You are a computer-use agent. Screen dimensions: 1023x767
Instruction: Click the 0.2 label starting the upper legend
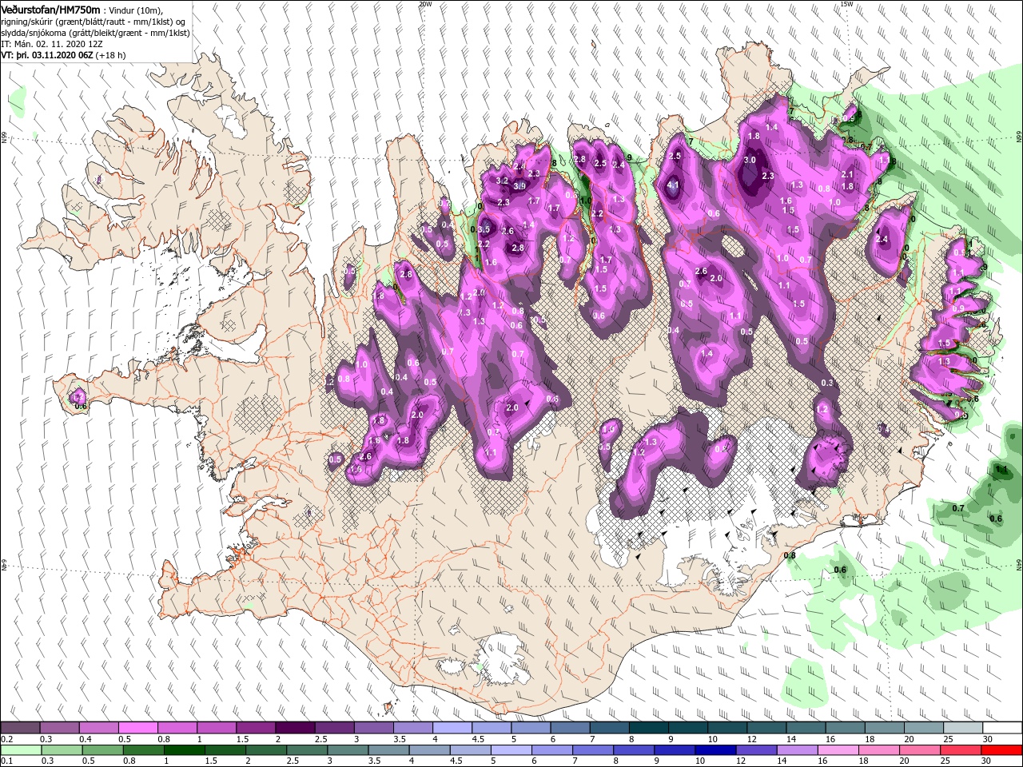(x=6, y=739)
